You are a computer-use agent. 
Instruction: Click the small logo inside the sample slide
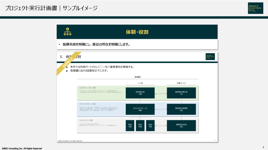(x=210, y=57)
